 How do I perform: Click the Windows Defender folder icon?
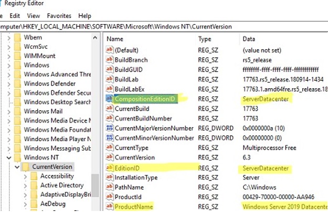click(x=17, y=83)
